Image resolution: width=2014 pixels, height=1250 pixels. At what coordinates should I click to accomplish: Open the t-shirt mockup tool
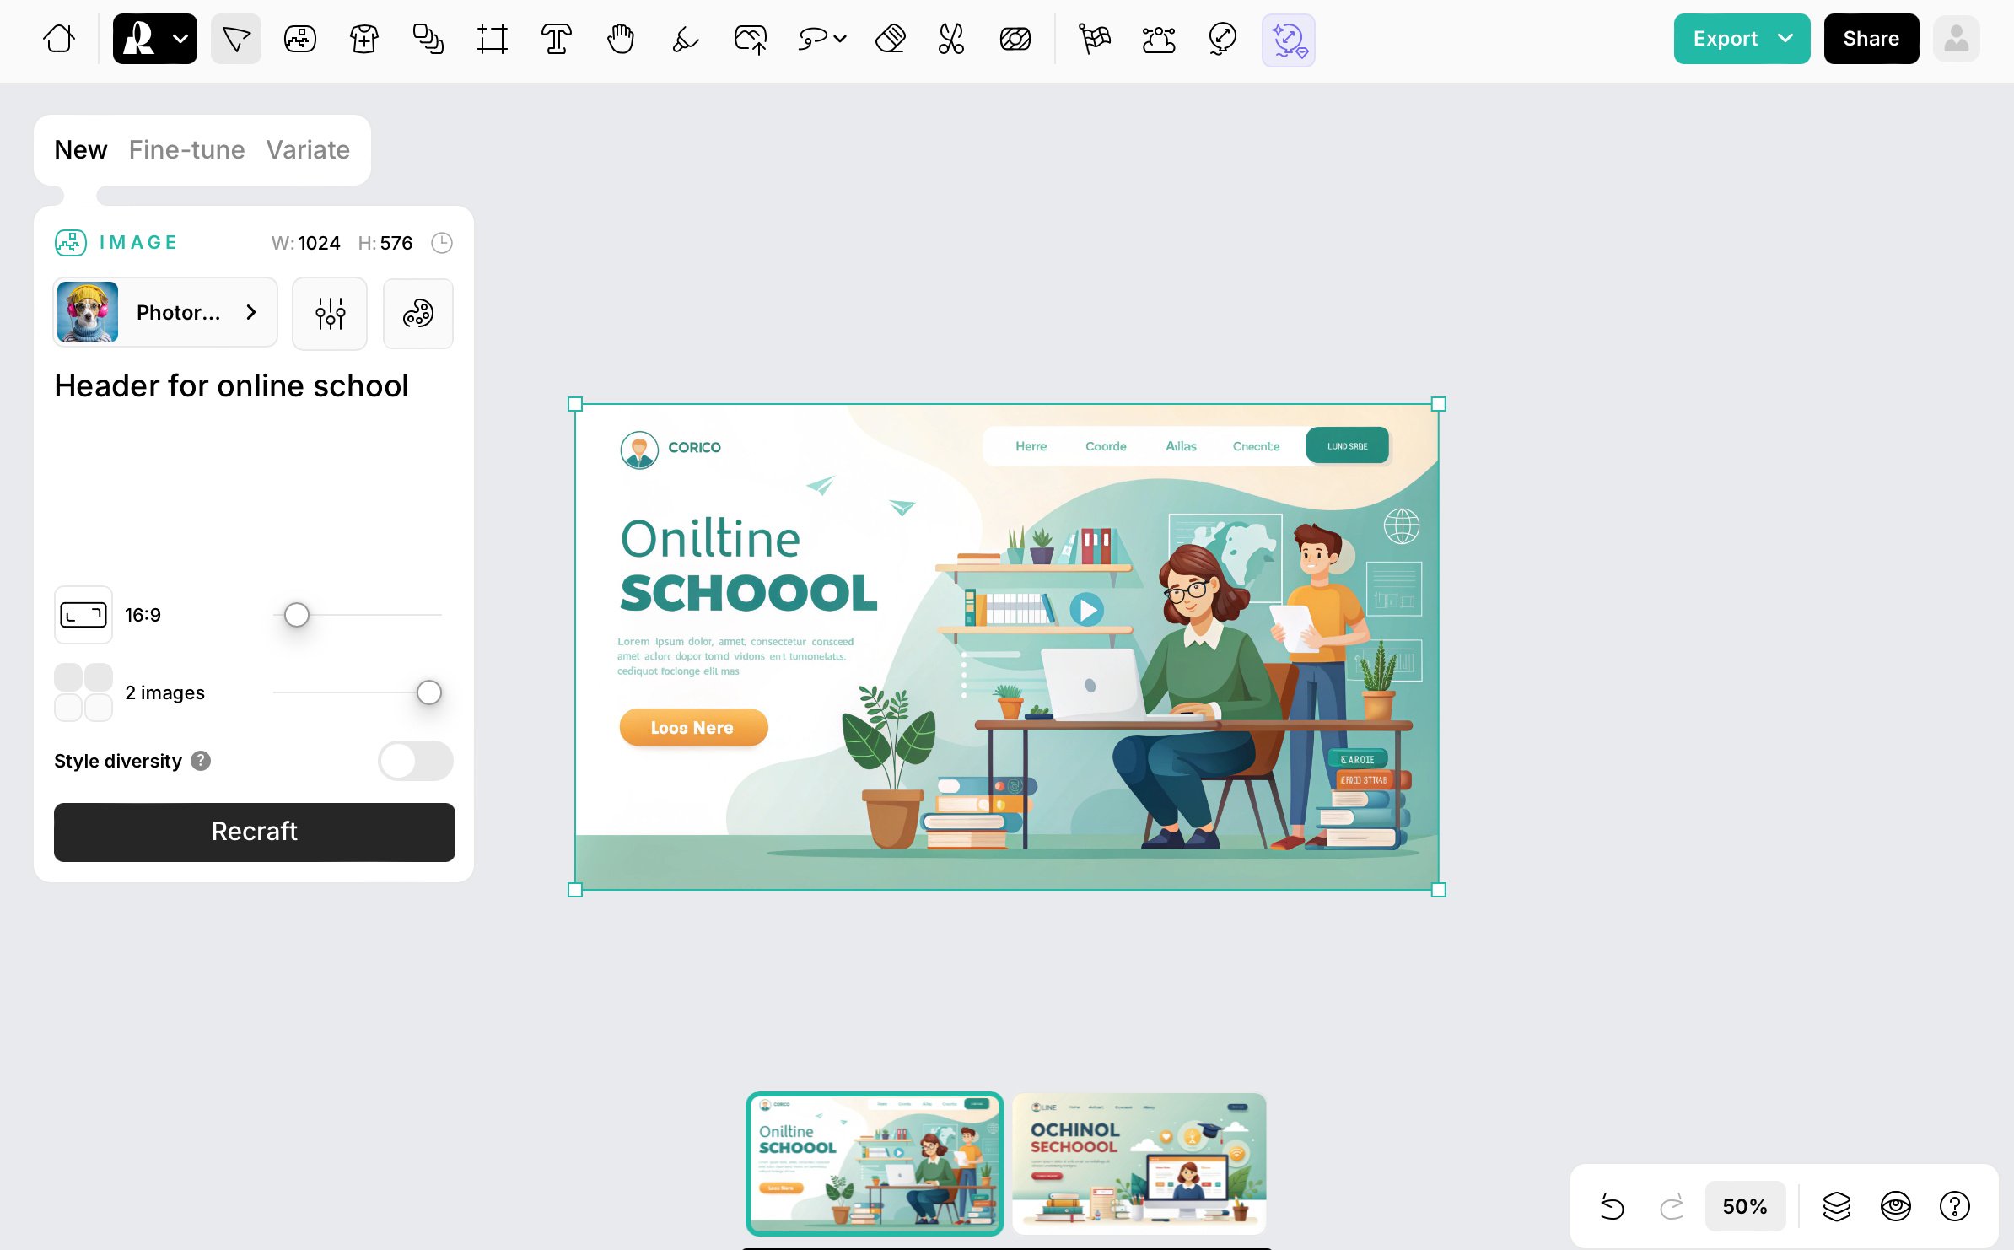click(x=364, y=39)
